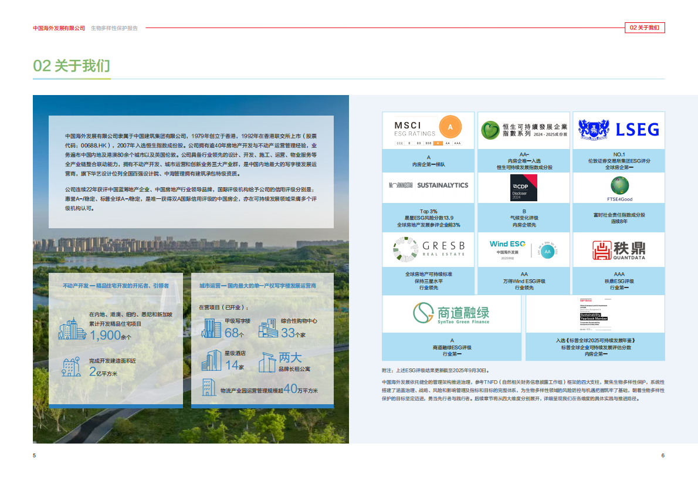Click the CDP Discloser 2024 badge

tap(524, 188)
